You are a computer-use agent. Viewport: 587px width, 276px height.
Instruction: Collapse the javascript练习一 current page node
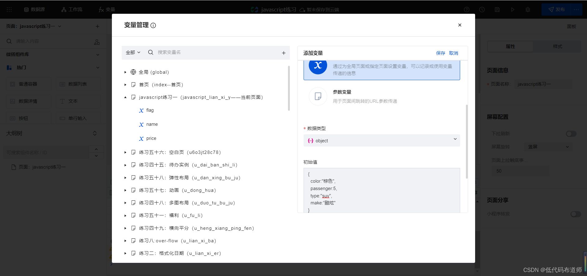click(x=125, y=97)
